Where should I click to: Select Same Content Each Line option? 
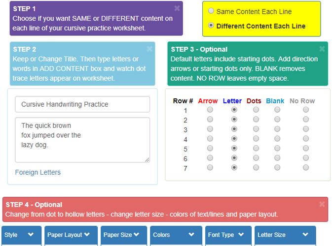coord(212,11)
